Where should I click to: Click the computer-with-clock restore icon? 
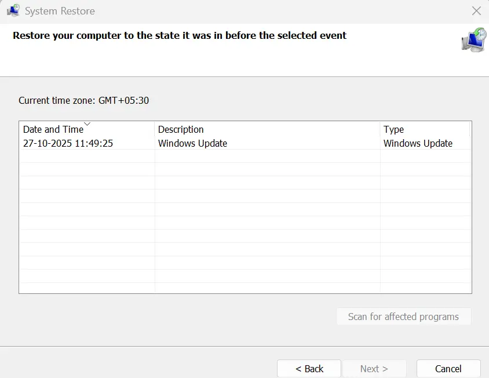pyautogui.click(x=473, y=39)
